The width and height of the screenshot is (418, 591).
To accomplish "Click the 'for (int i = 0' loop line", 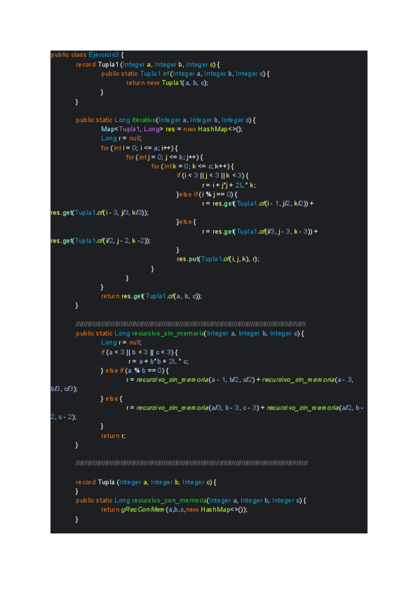I will [x=140, y=148].
